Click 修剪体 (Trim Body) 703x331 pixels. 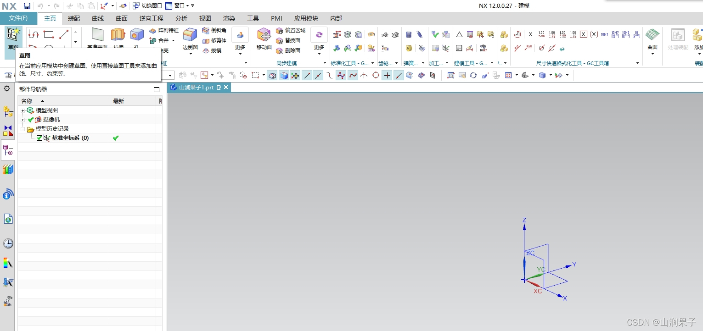214,40
